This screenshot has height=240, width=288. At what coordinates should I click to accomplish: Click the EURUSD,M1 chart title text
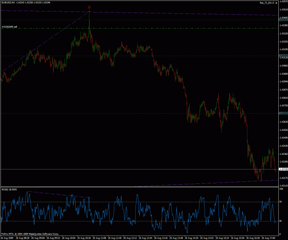(8, 3)
